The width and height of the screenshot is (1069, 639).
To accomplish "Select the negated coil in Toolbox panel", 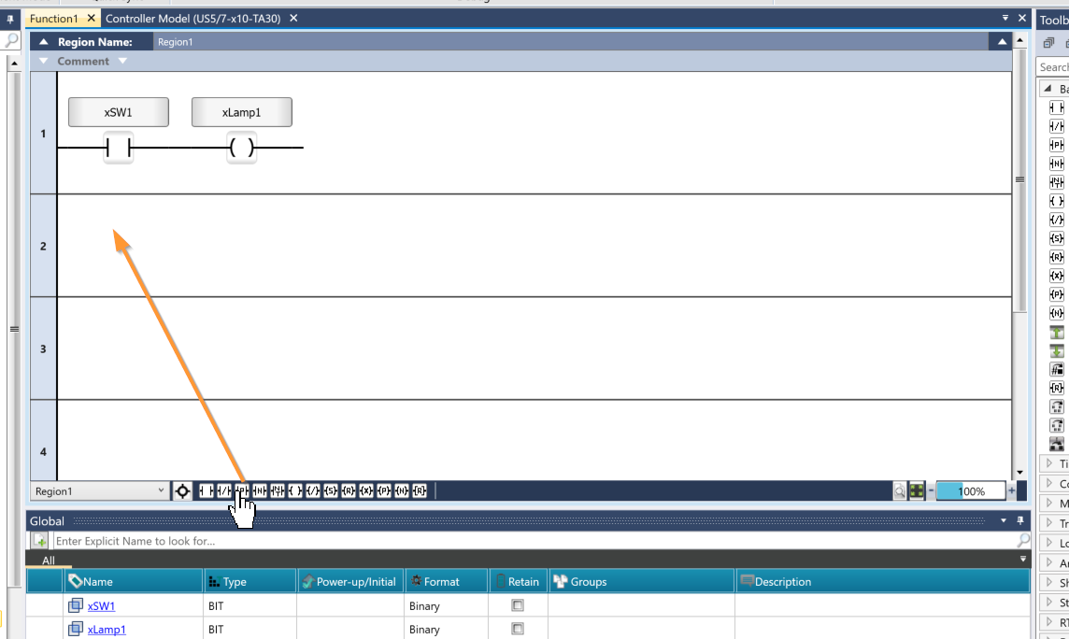I will 1057,220.
